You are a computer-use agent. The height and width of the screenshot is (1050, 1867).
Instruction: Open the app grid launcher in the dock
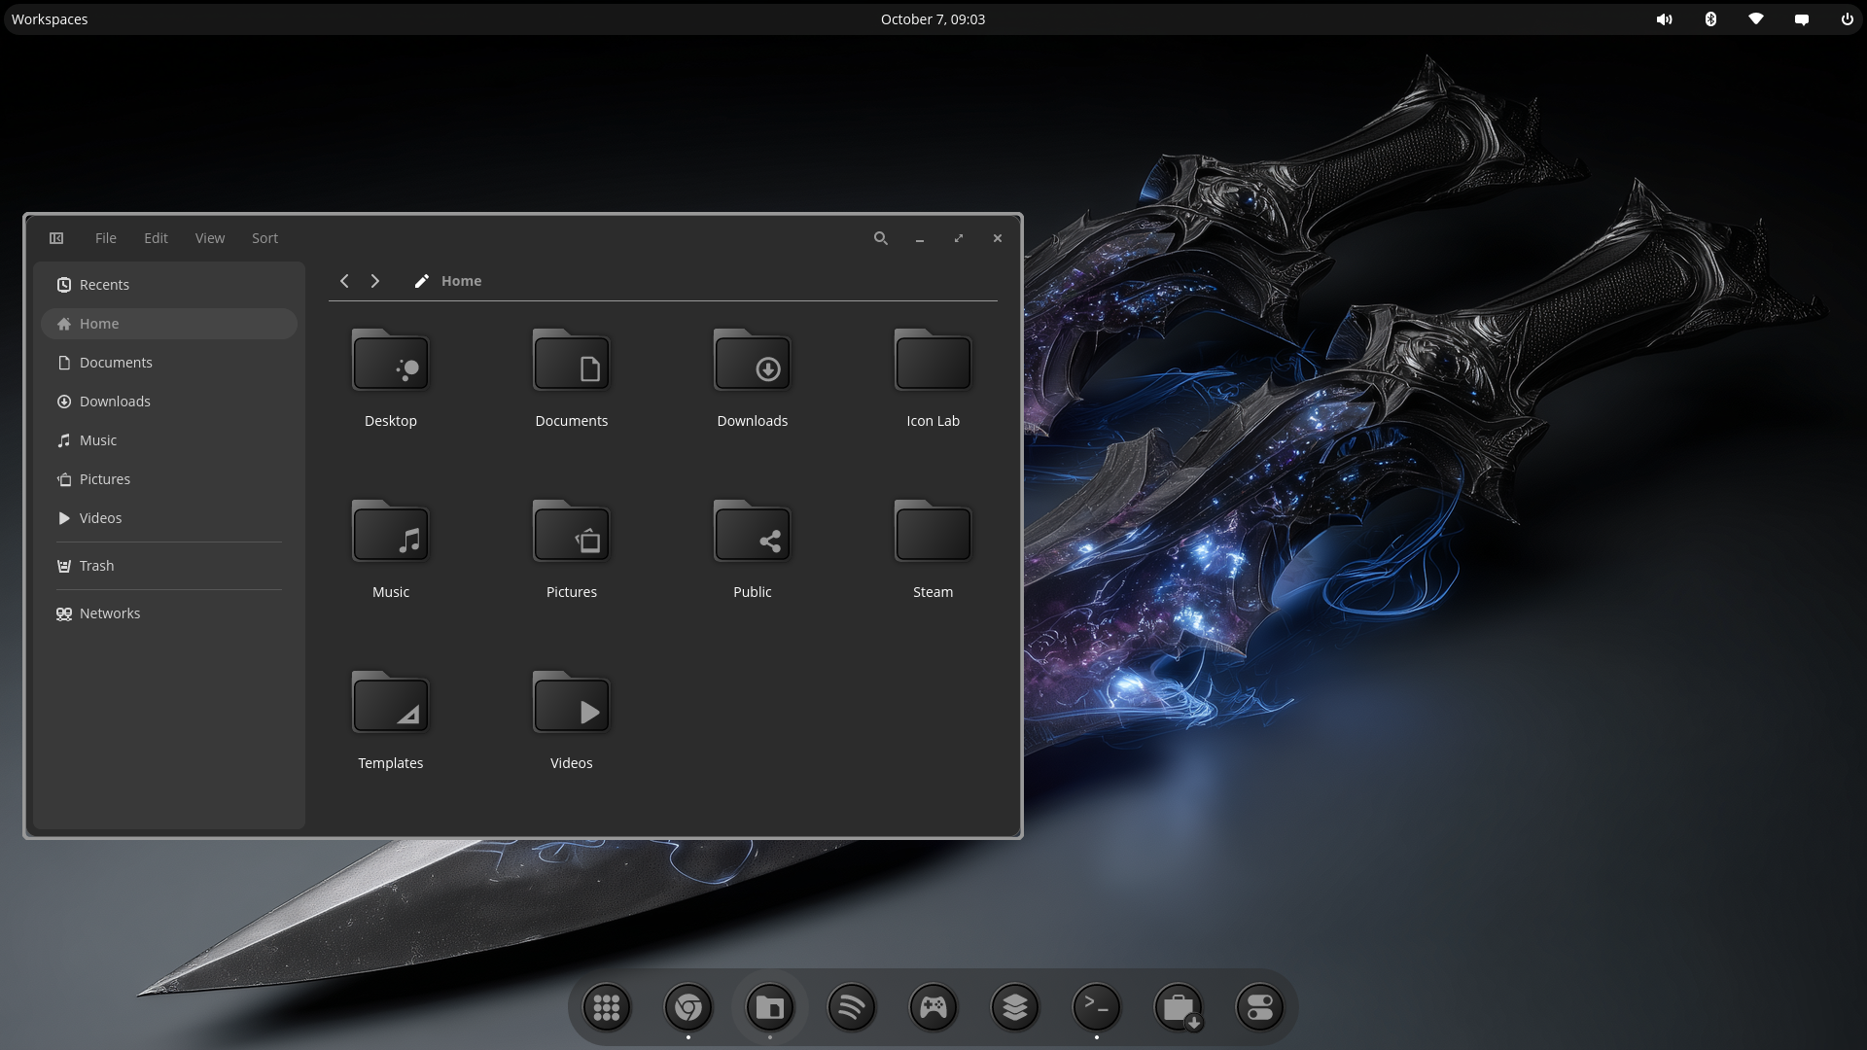tap(607, 1007)
